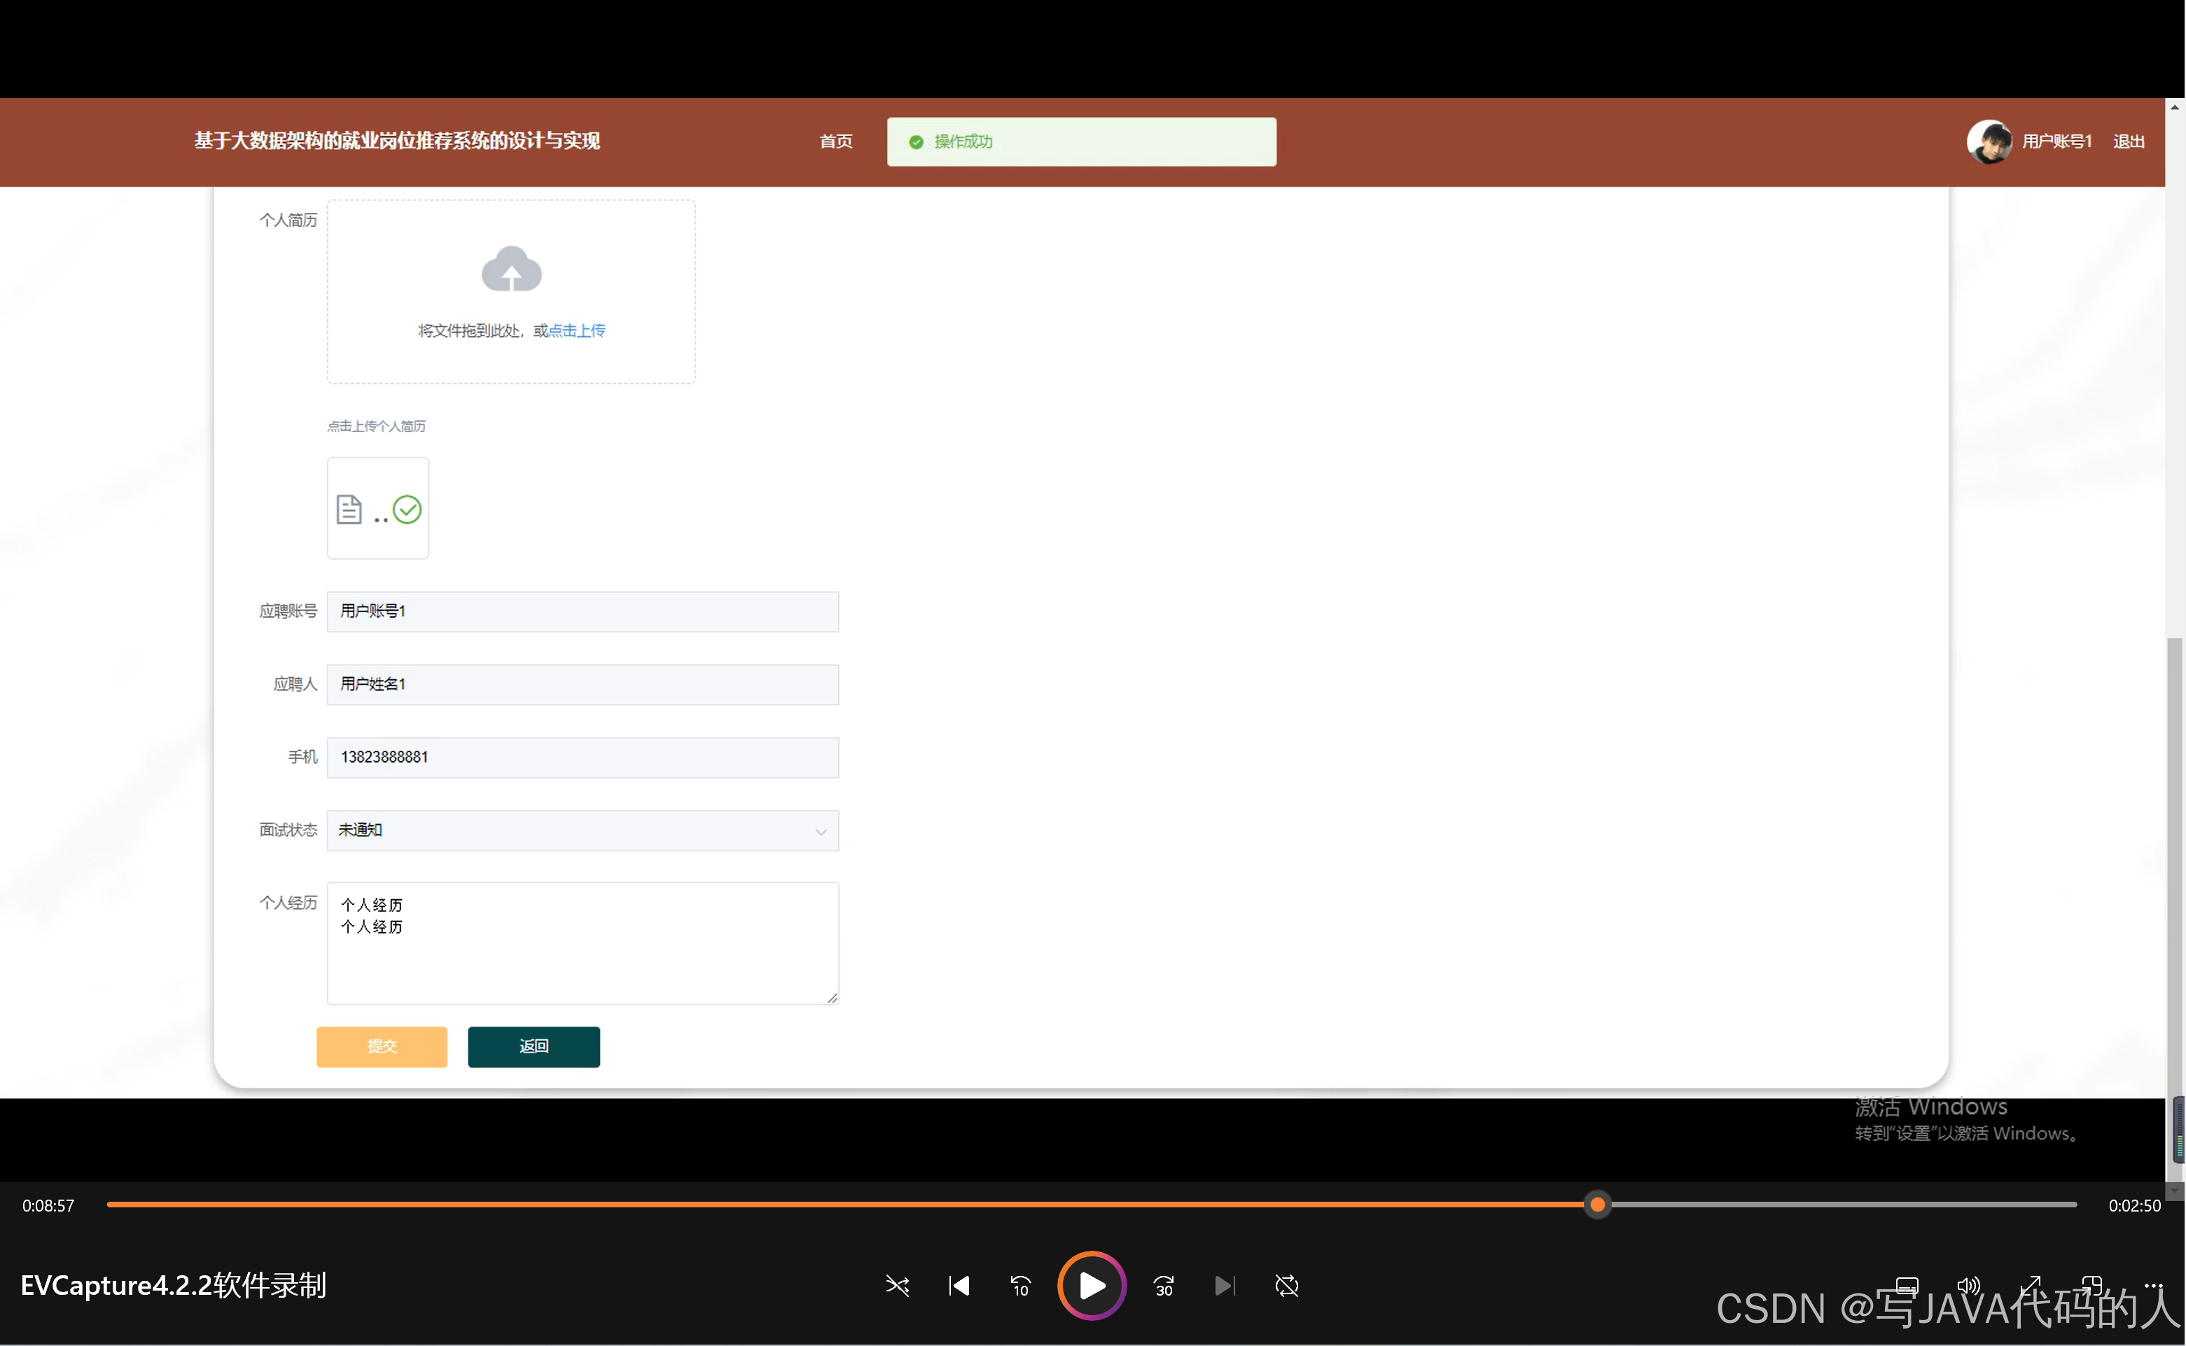Go to the previous track
The width and height of the screenshot is (2186, 1346).
959,1286
